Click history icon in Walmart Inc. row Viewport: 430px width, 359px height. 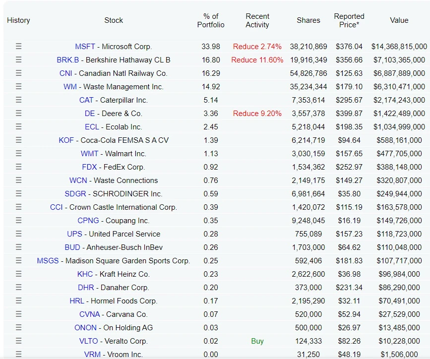click(x=18, y=154)
